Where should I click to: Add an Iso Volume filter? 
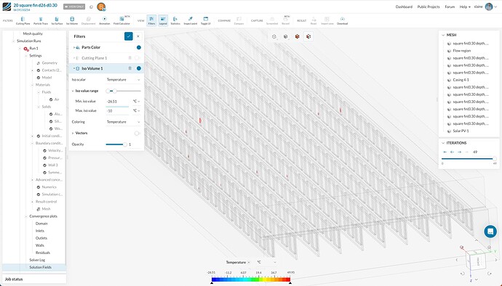pos(72,21)
